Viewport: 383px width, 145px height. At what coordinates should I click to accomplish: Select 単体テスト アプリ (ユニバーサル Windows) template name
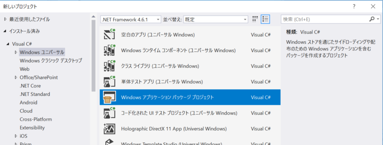pyautogui.click(x=162, y=82)
